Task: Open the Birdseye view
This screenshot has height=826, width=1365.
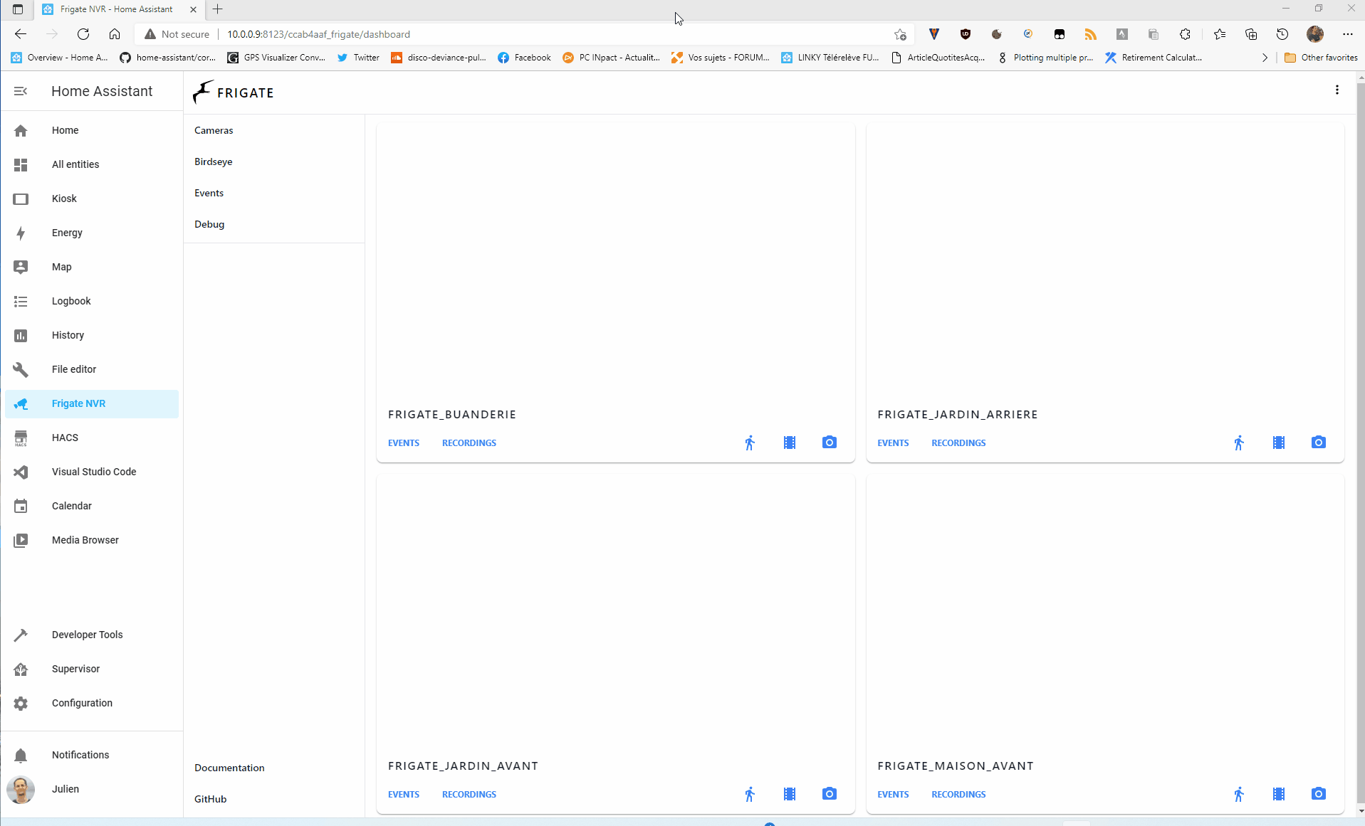Action: click(213, 162)
